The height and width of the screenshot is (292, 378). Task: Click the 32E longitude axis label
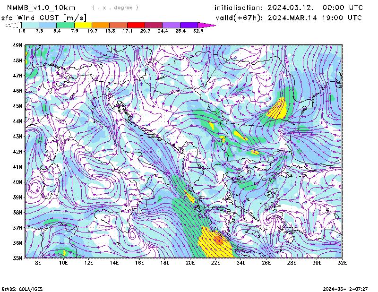coord(342,262)
